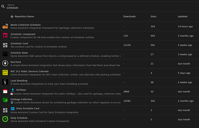Click the Daily Schedule green clock icon
Viewport: 199px width, 128px height.
(x=5, y=119)
